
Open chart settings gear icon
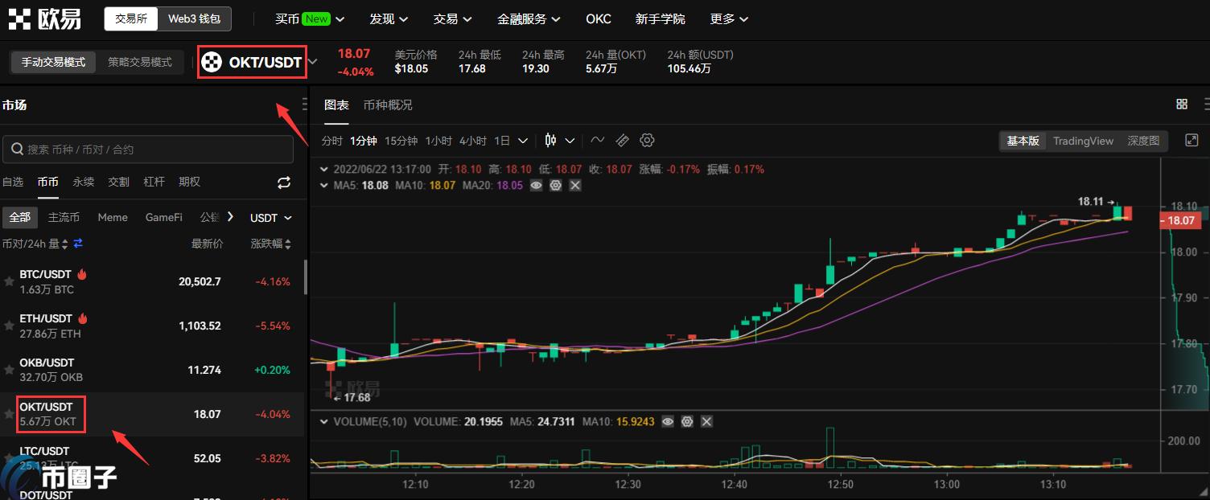tap(647, 141)
